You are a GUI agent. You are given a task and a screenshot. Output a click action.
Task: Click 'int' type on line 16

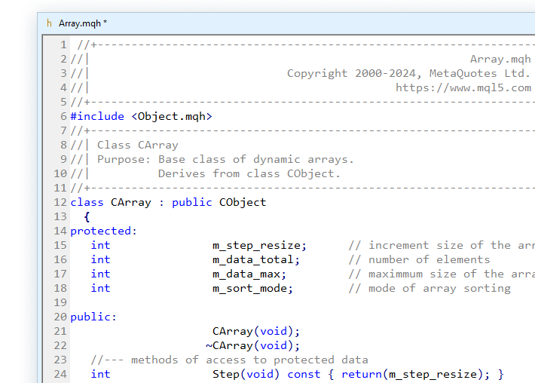point(101,260)
